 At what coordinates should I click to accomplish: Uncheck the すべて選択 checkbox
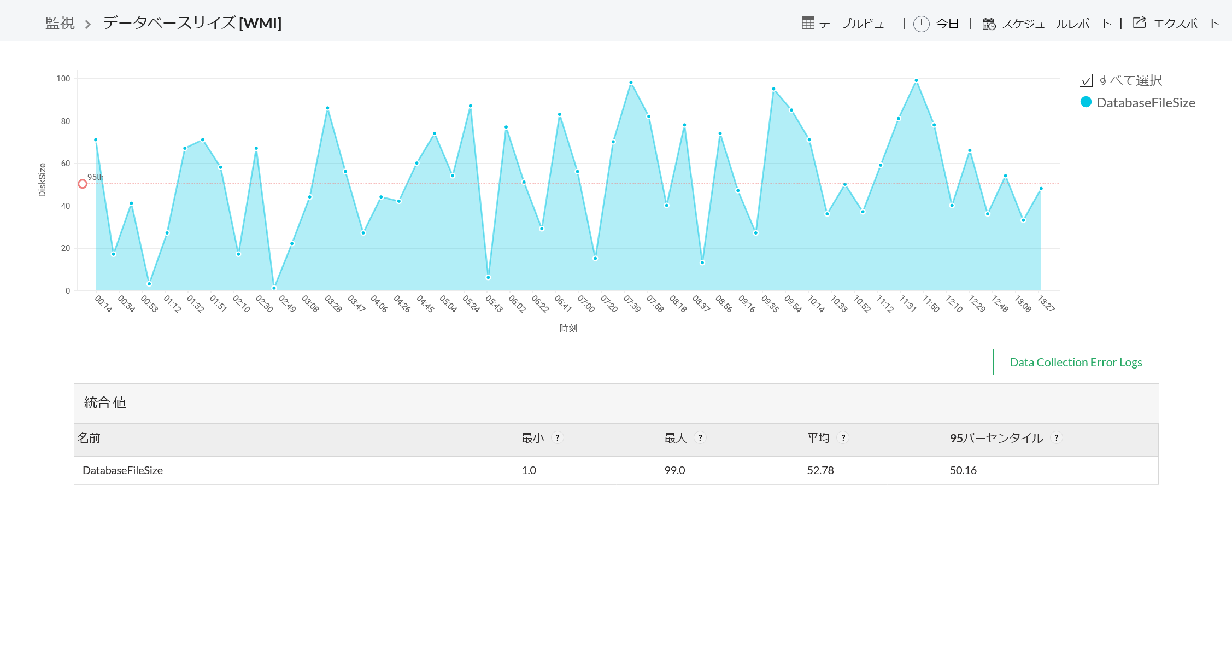tap(1086, 80)
